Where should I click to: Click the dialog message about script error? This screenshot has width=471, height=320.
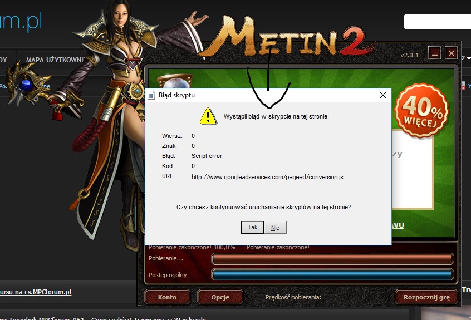click(276, 116)
